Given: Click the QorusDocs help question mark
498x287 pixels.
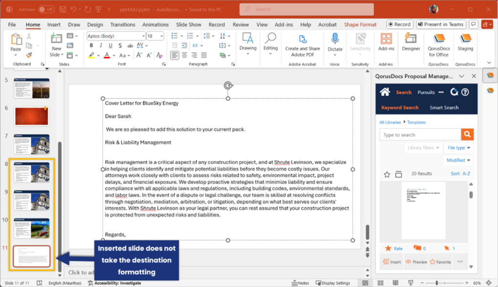Looking at the screenshot, I should [465, 92].
